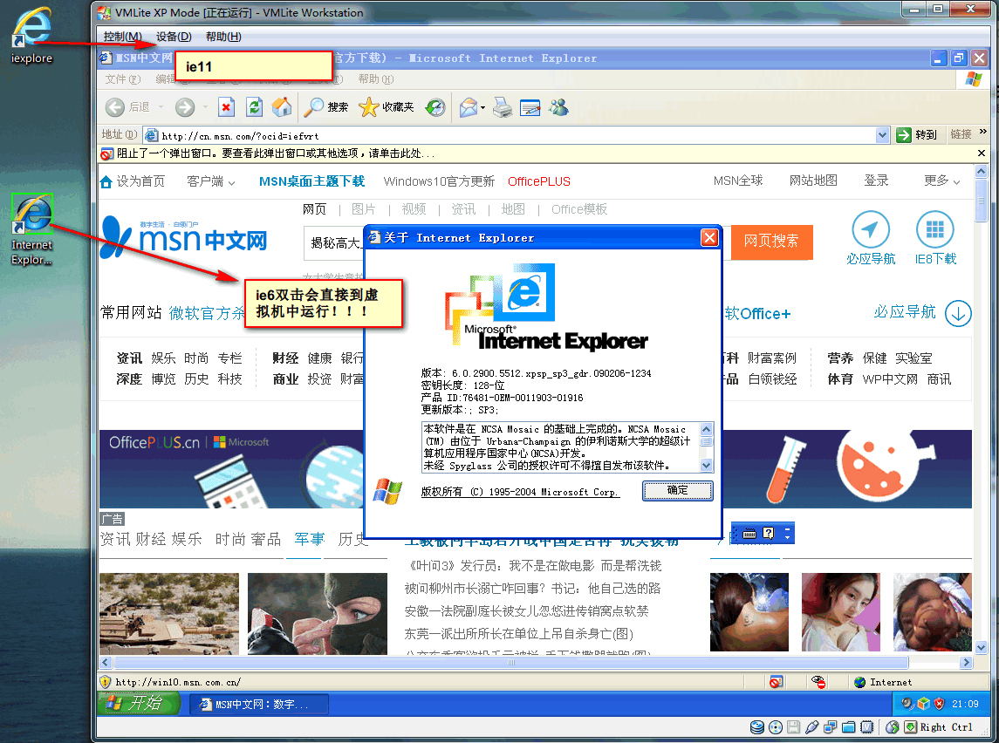Click the keyboard icon on language bar
Screen dimensions: 999x743
[x=749, y=534]
